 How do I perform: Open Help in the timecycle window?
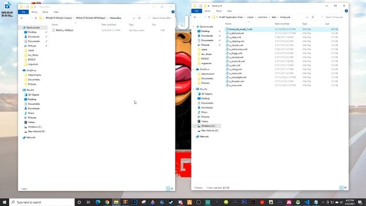click(x=346, y=11)
